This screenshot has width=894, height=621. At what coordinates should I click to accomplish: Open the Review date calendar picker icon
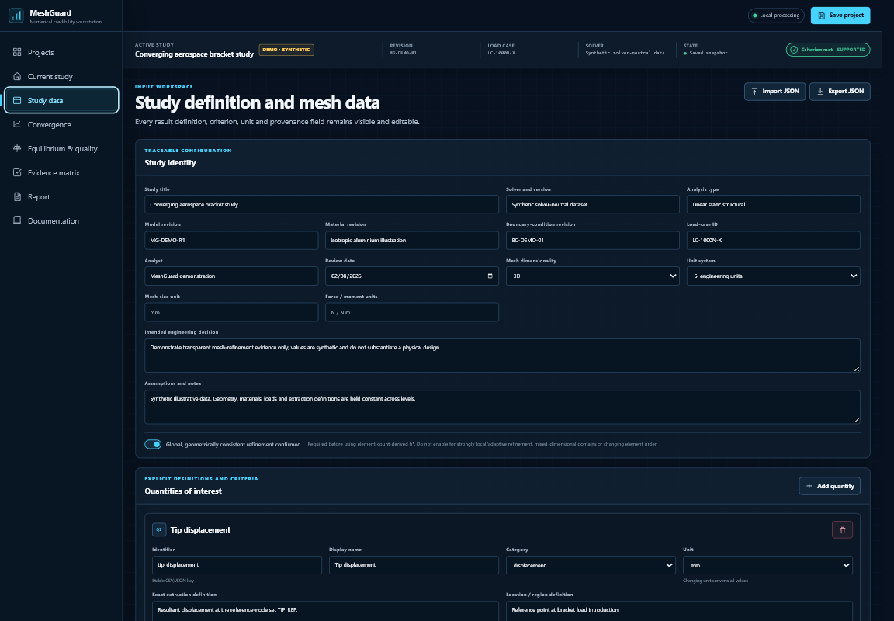tap(490, 276)
